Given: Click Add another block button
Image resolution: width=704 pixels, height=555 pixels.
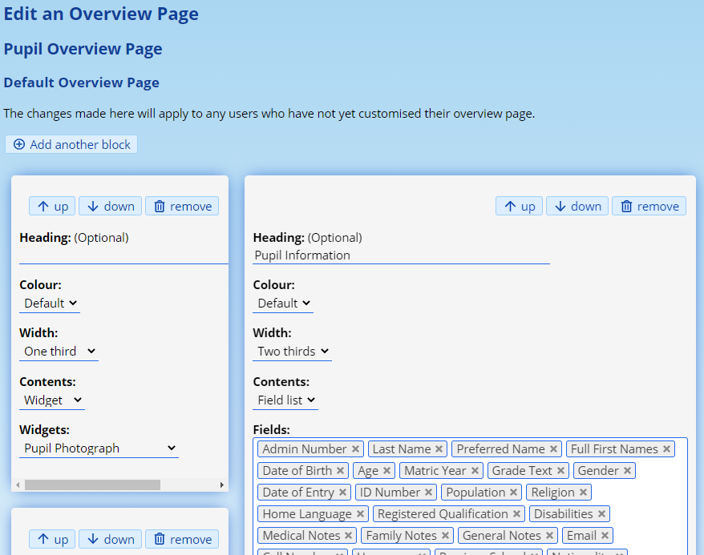Looking at the screenshot, I should (x=71, y=145).
